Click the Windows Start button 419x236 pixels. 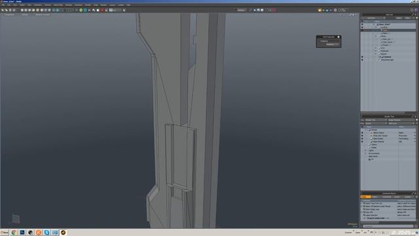5,233
